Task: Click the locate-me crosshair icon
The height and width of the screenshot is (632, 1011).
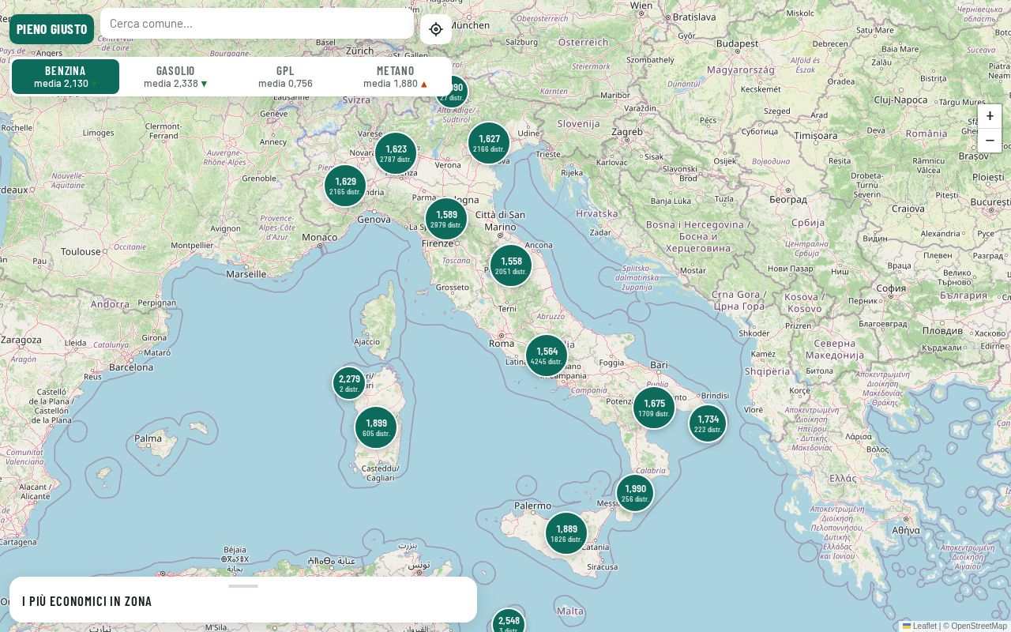Action: pos(436,29)
